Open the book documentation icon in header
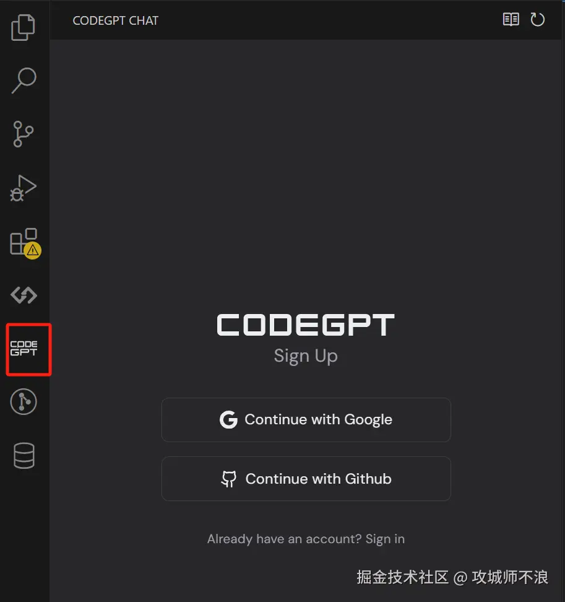This screenshot has height=602, width=565. 511,19
